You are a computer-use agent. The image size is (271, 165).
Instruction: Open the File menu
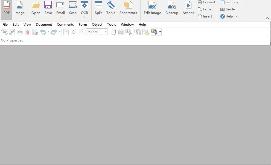[x=5, y=25]
